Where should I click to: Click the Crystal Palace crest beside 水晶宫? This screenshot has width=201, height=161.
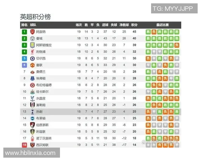click(x=32, y=98)
